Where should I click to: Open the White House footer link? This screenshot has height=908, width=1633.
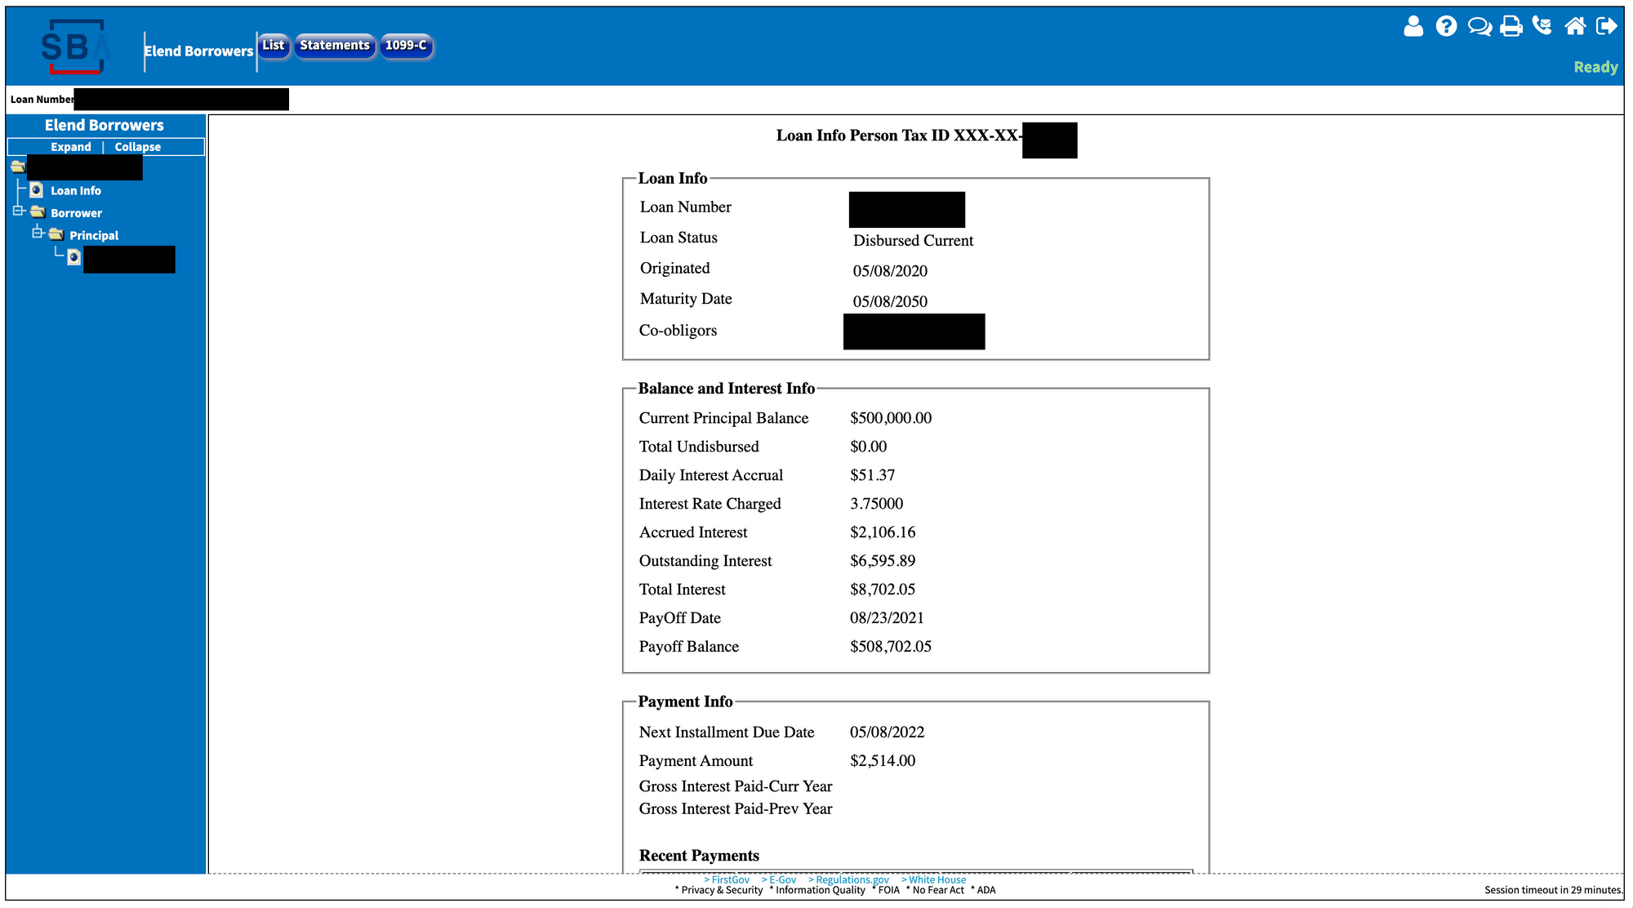coord(933,879)
